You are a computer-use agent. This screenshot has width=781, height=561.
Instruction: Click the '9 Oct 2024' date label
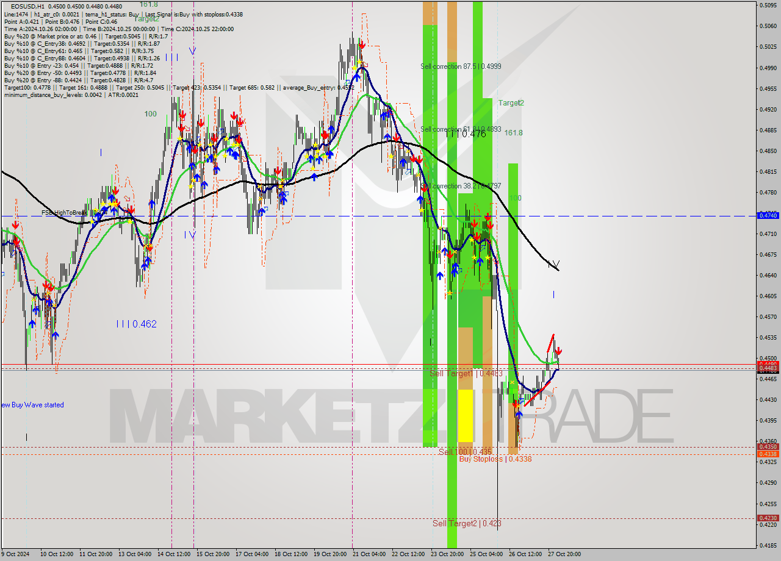click(x=16, y=554)
